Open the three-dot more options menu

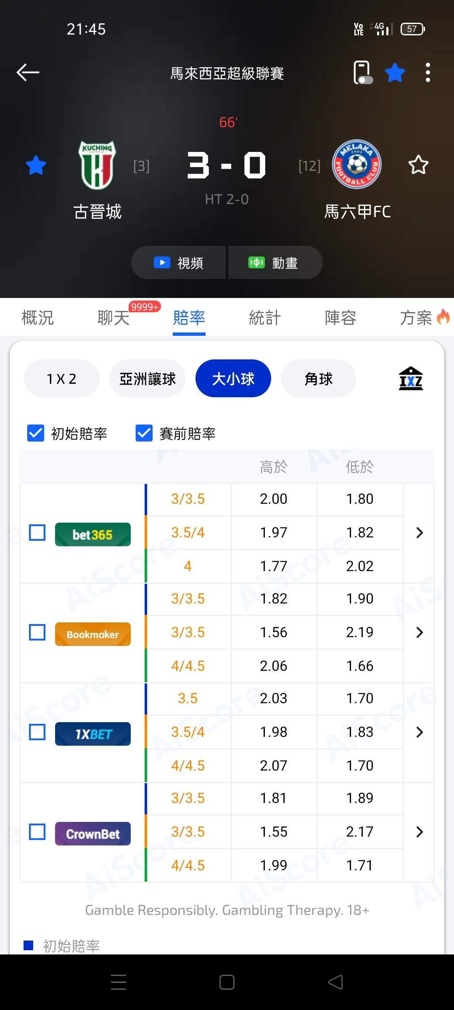click(x=428, y=72)
